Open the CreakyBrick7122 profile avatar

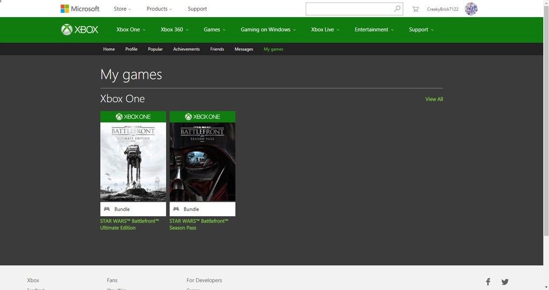tap(471, 9)
